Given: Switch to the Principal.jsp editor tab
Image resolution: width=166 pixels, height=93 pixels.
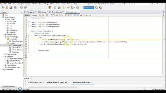Looking at the screenshot, I should (30, 12).
